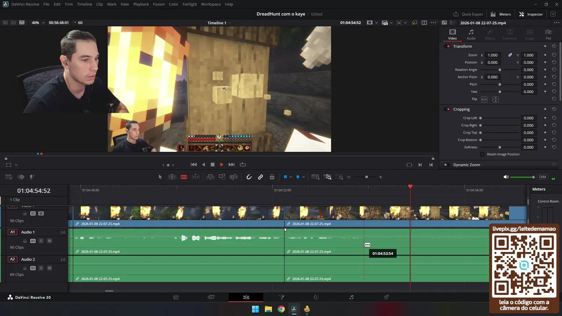The image size is (562, 316).
Task: Click the DIM audio button
Action: click(543, 177)
